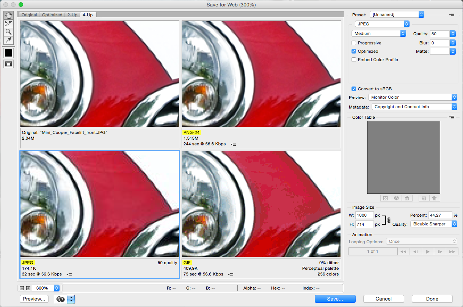The image size is (463, 307).
Task: Click the gray Color Table area
Action: pos(403,157)
